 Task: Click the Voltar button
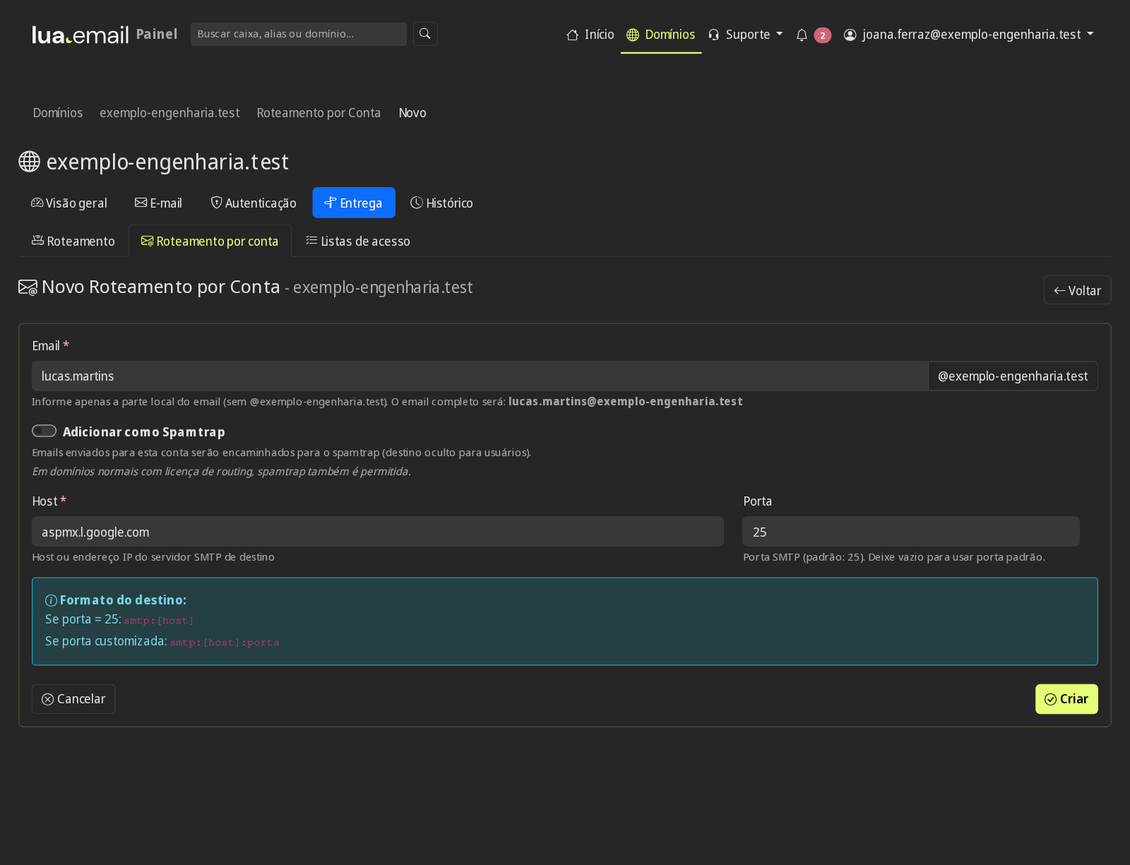pyautogui.click(x=1077, y=290)
